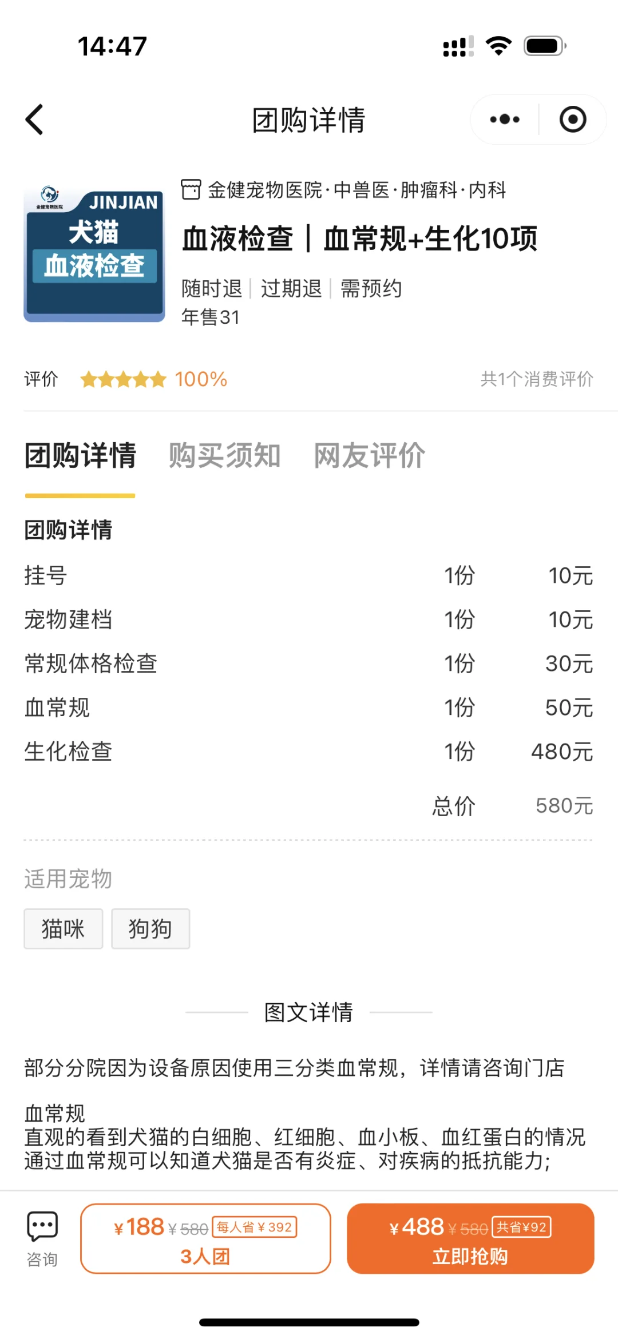Tap the ¥488 立即抢购 button
This screenshot has width=618, height=1339.
[470, 1238]
